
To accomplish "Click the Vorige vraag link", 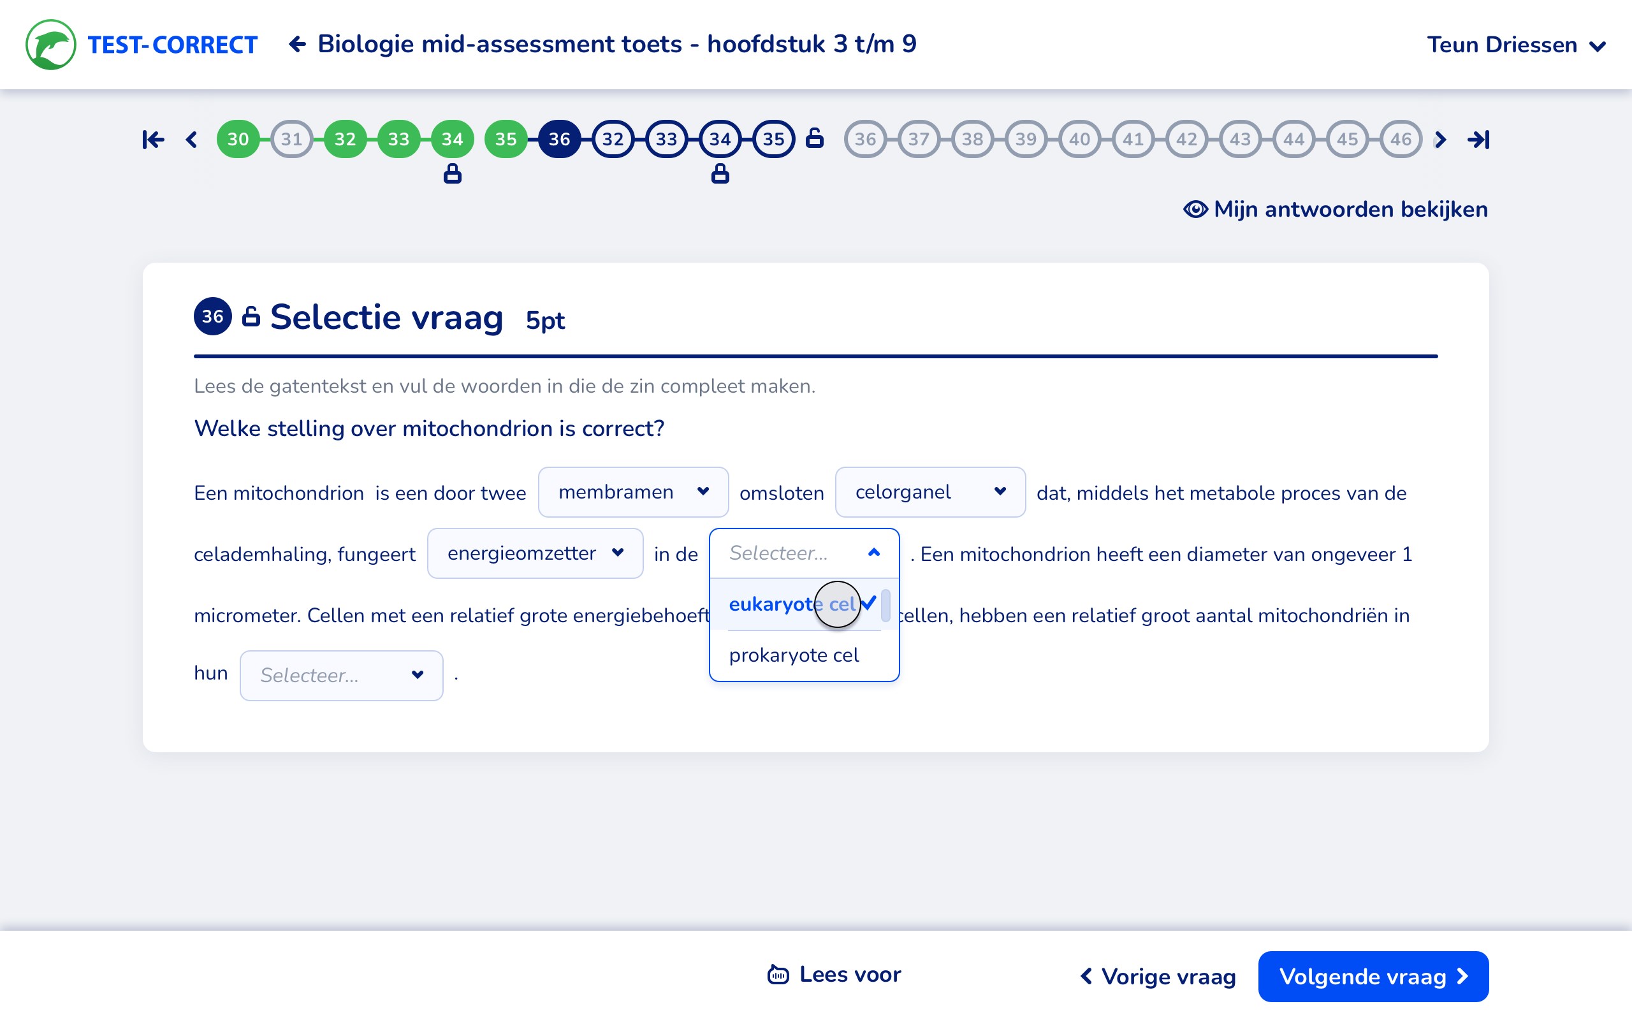I will click(1157, 976).
